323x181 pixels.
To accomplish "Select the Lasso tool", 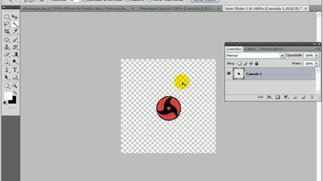I will (x=7, y=24).
